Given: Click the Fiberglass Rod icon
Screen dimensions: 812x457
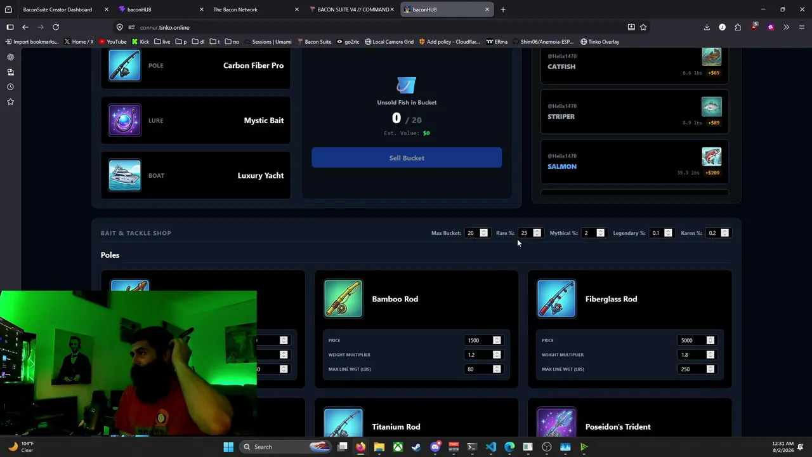Looking at the screenshot, I should click(x=556, y=298).
